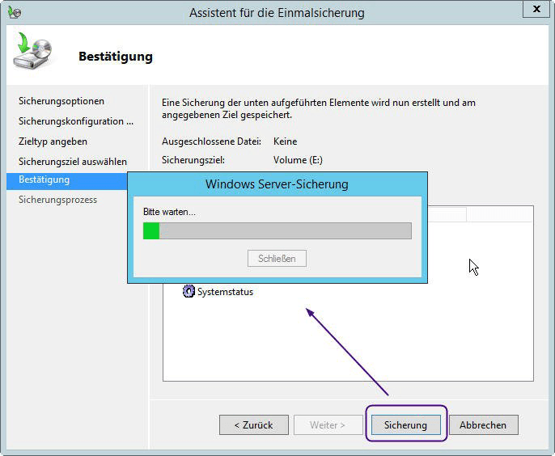555x456 pixels.
Task: Select the Zieltyp angeben step
Action: (53, 141)
